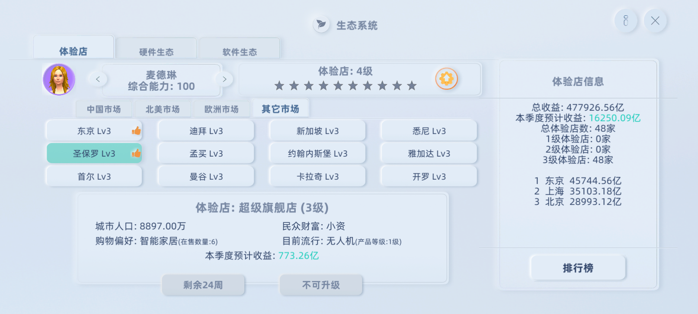This screenshot has height=314, width=698.
Task: Click the orange upgrade gear icon
Action: (x=446, y=79)
